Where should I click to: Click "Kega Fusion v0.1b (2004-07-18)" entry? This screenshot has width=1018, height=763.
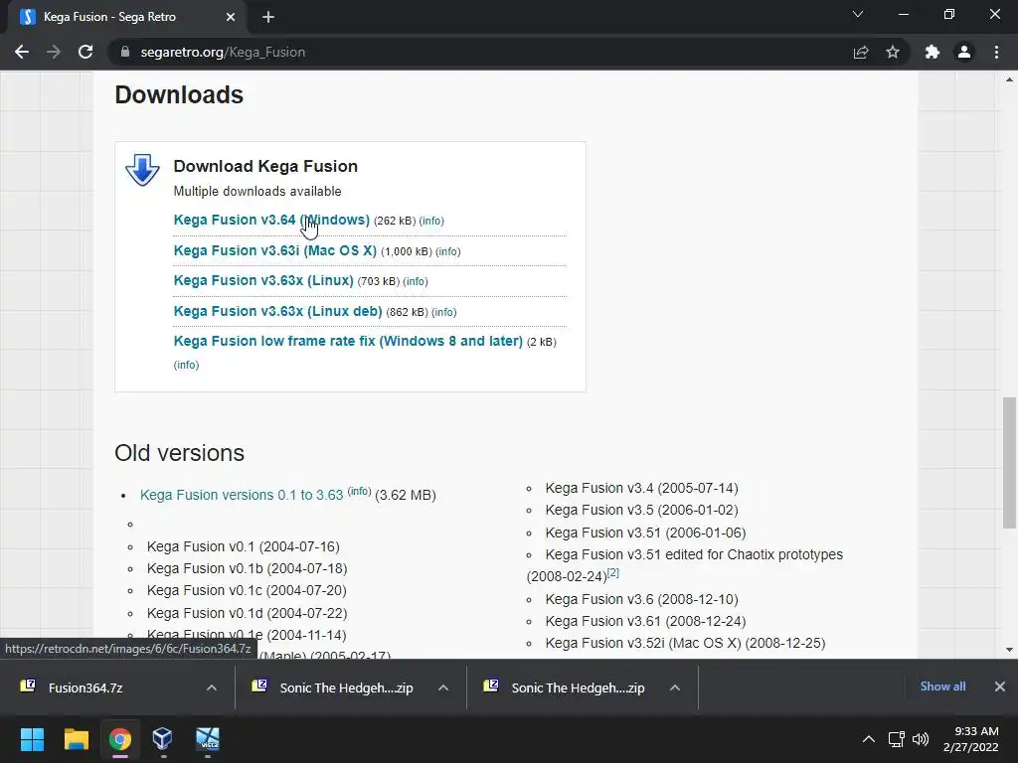pyautogui.click(x=247, y=568)
